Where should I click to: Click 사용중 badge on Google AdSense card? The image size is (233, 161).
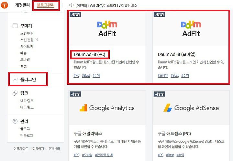pos(159,94)
